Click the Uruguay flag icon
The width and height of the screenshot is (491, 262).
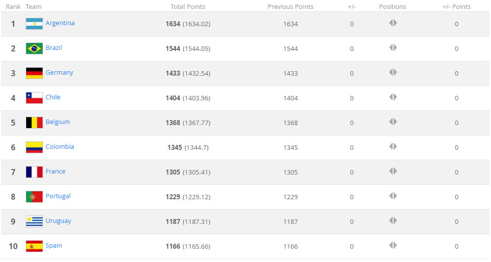[x=34, y=221]
